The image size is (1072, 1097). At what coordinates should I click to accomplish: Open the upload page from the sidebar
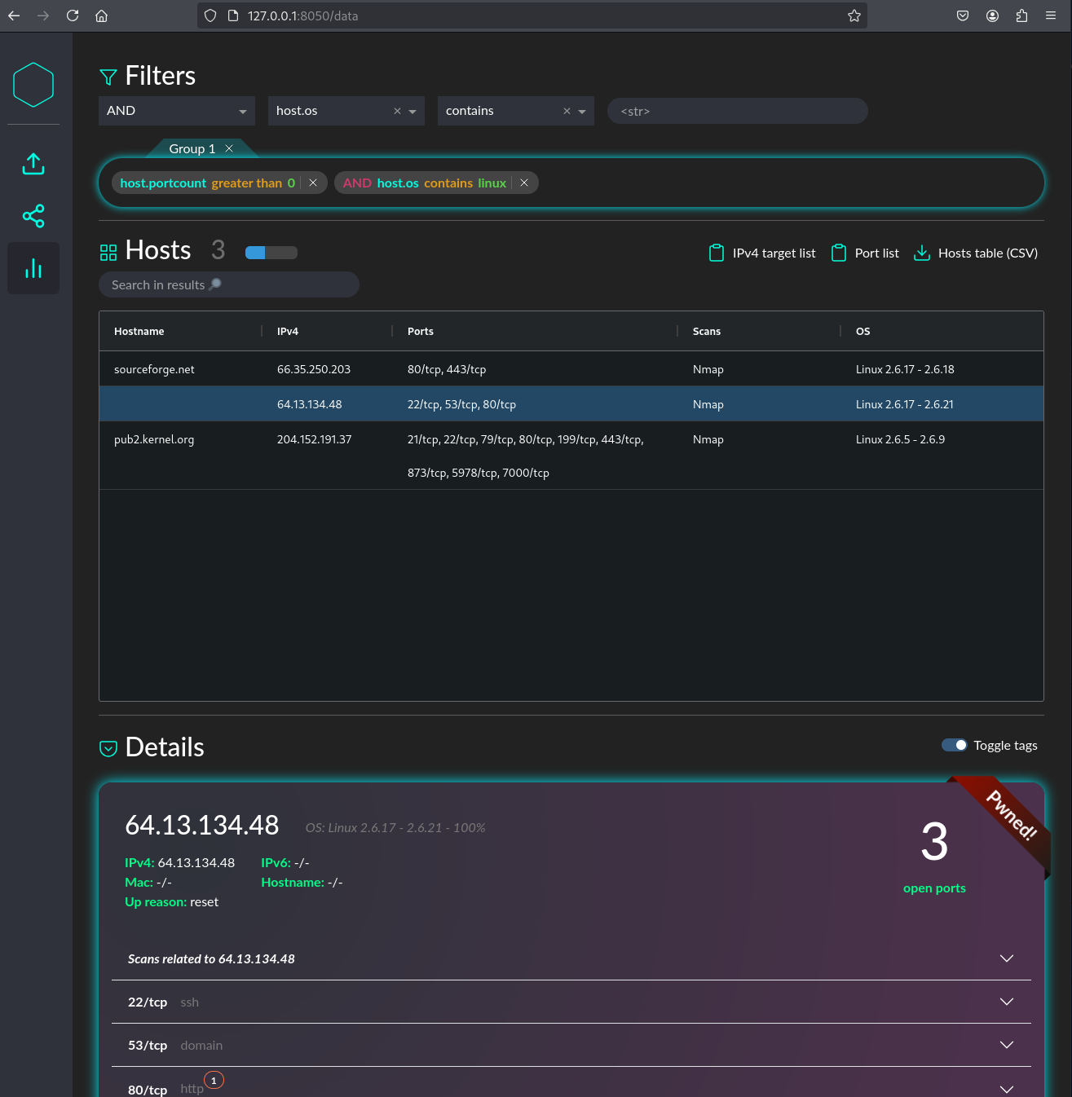point(33,164)
